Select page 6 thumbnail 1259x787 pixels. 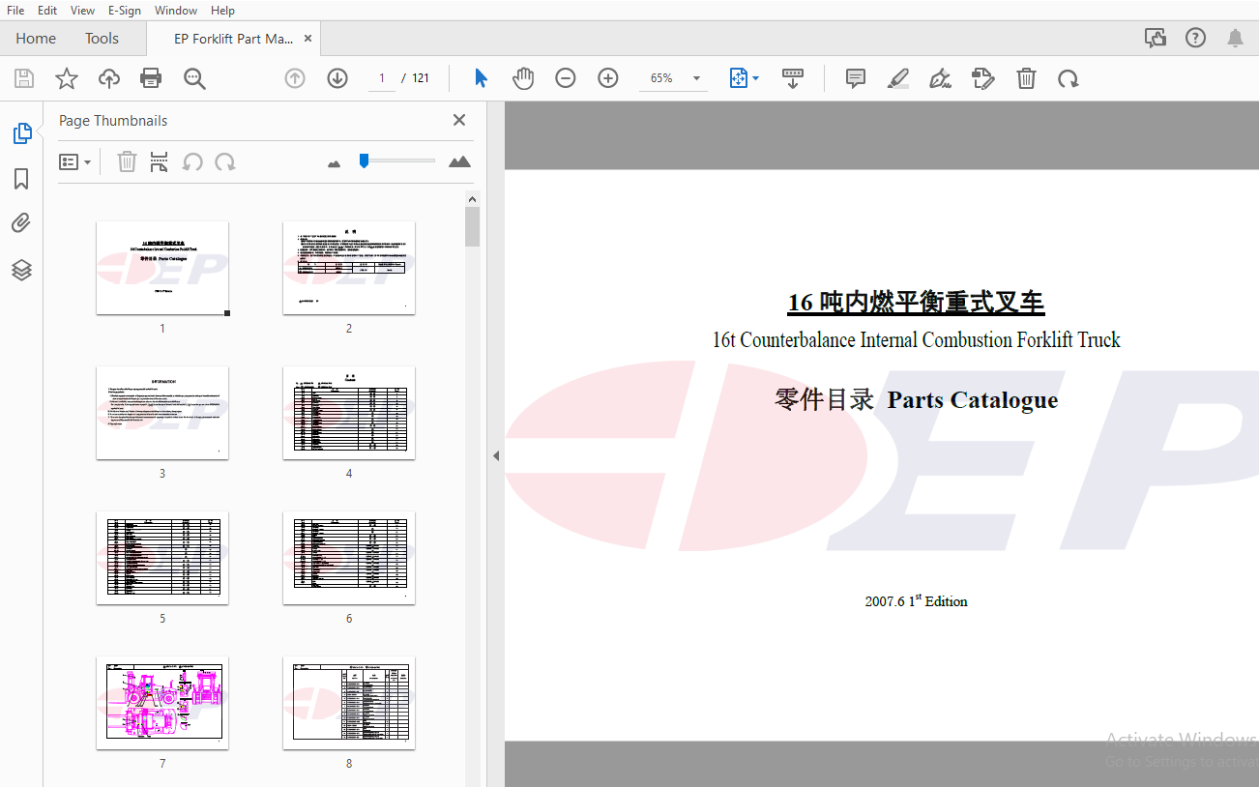(349, 558)
